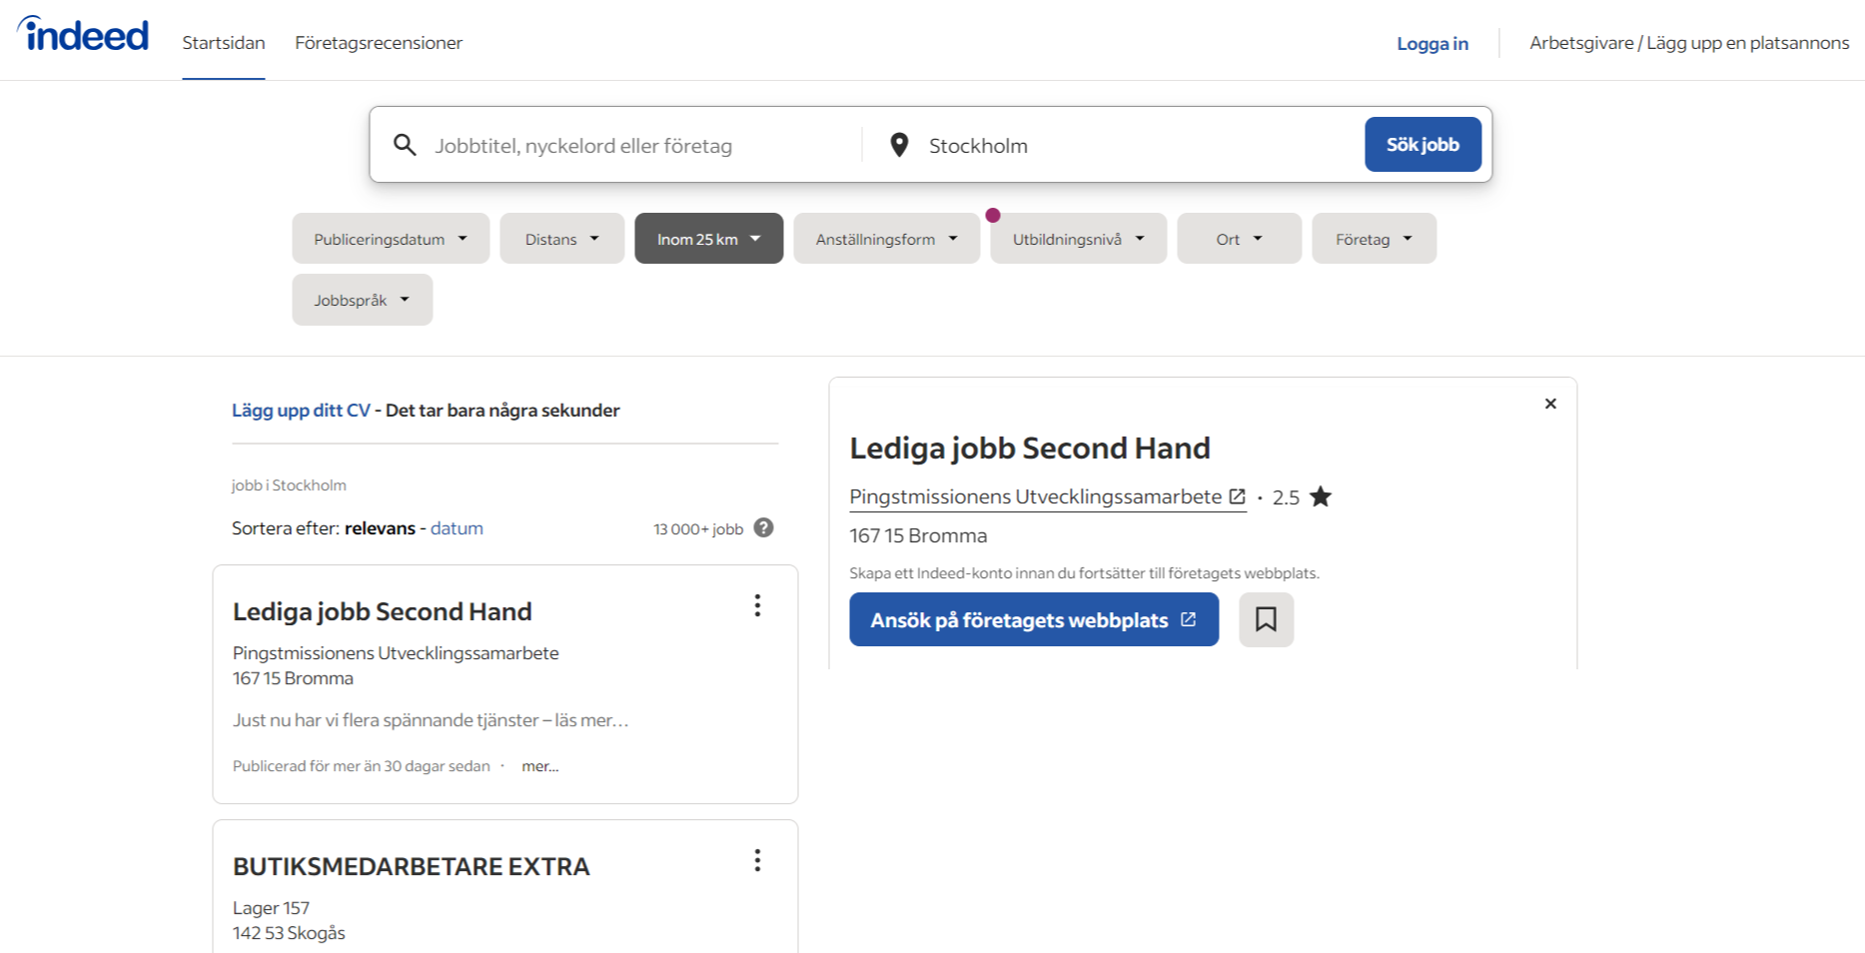
Task: Click the relevans sort option
Action: click(380, 527)
